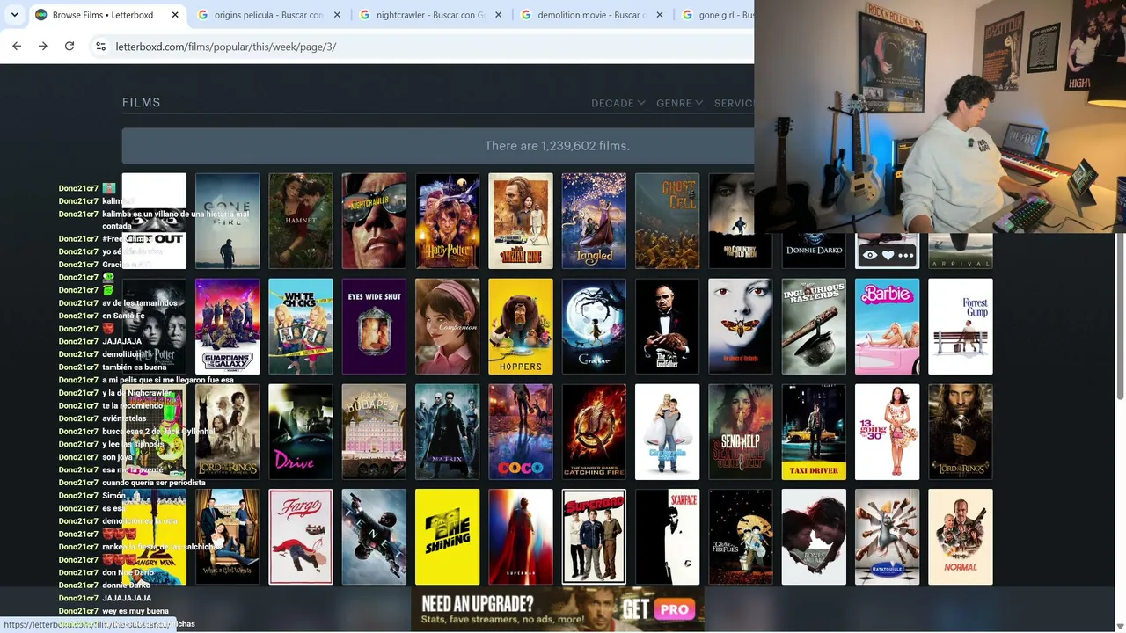Close the demolition movie search tab
This screenshot has height=633, width=1126.
661,15
